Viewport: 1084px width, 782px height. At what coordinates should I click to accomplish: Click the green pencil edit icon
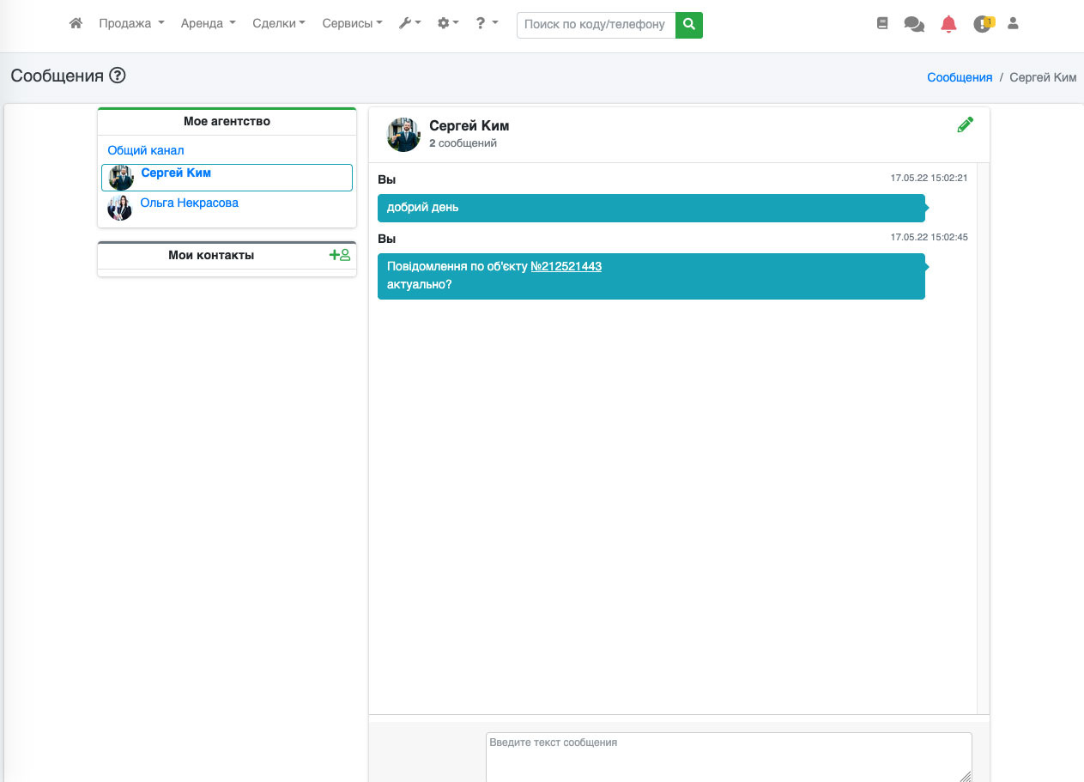click(x=966, y=124)
